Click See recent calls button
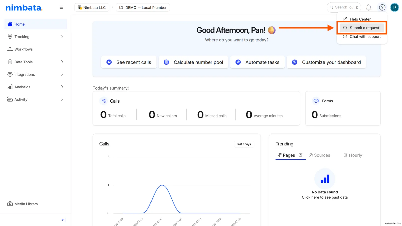 (129, 62)
